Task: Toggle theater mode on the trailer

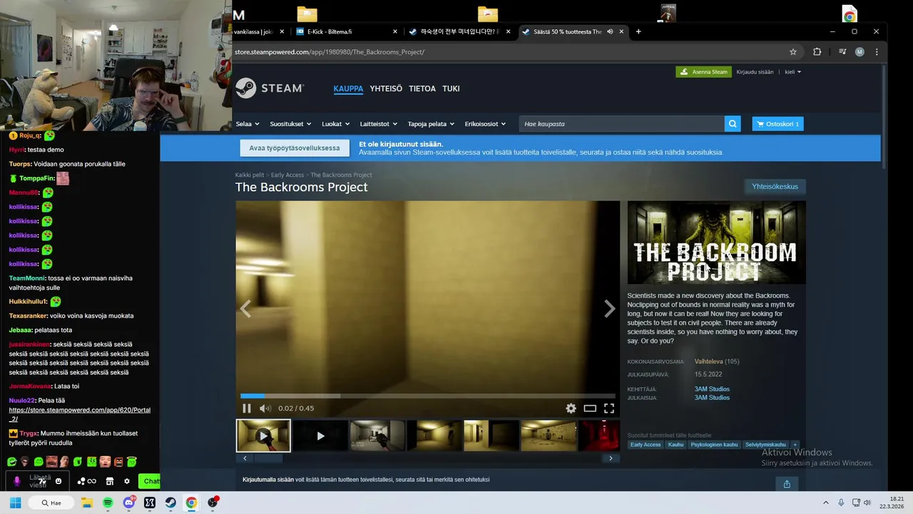Action: click(590, 408)
